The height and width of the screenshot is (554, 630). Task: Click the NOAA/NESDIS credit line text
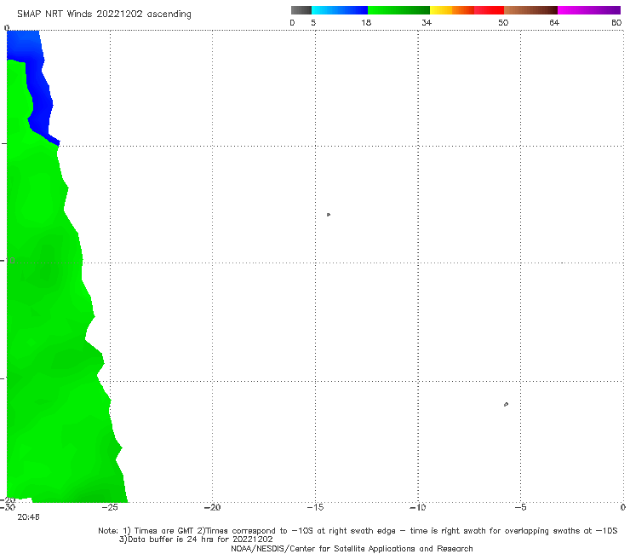[x=352, y=548]
